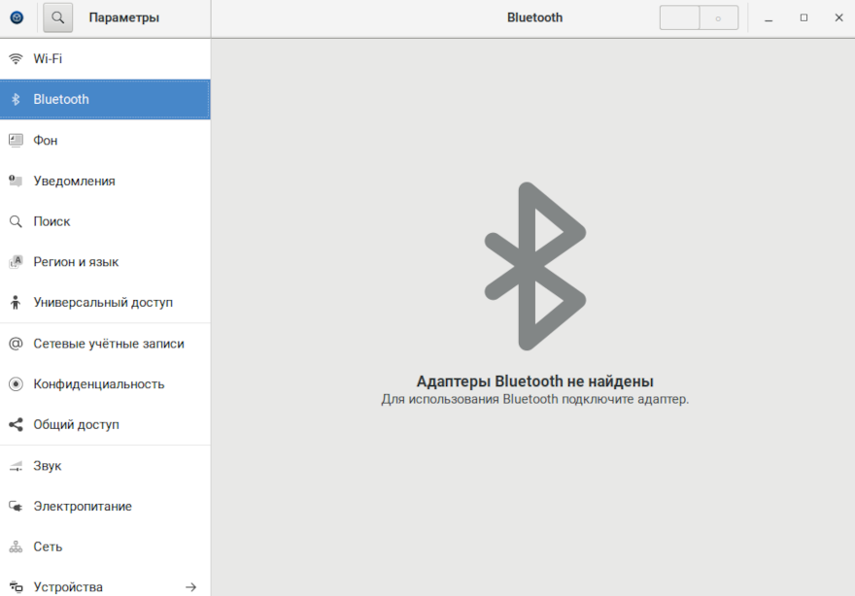Open Сетевые учётные записи panel
Screen dimensions: 855x596
pos(108,344)
